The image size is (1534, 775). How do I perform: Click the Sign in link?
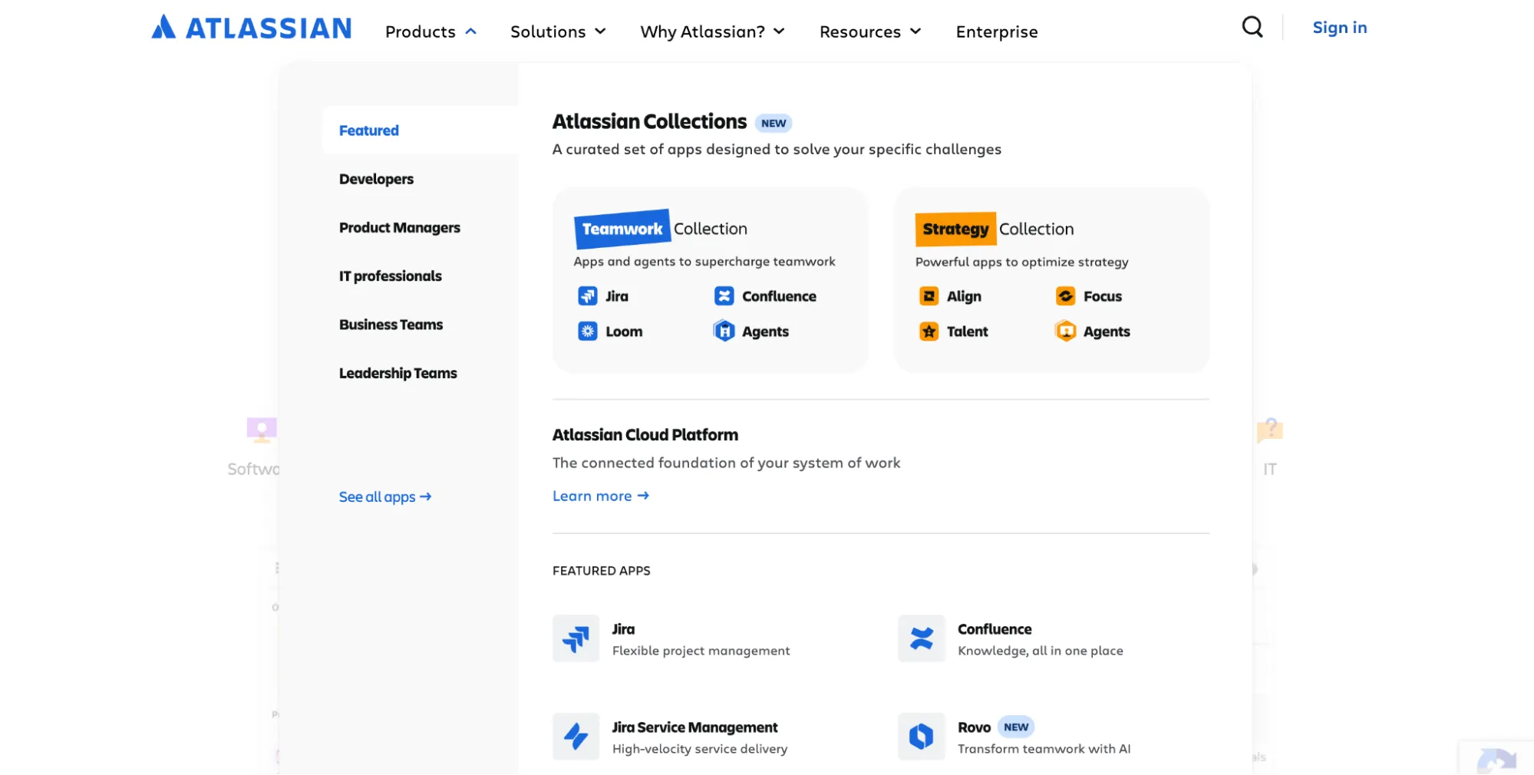(x=1339, y=28)
